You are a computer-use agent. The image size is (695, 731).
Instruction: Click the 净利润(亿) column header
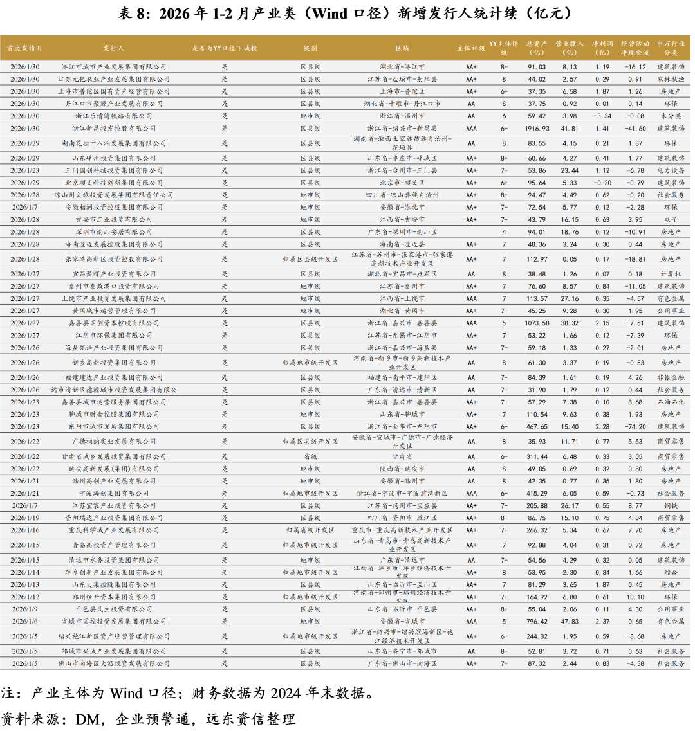tap(602, 48)
